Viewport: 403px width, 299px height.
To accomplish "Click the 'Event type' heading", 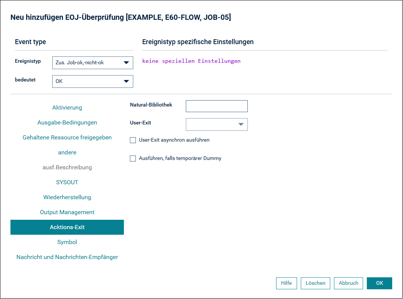I will tap(30, 42).
